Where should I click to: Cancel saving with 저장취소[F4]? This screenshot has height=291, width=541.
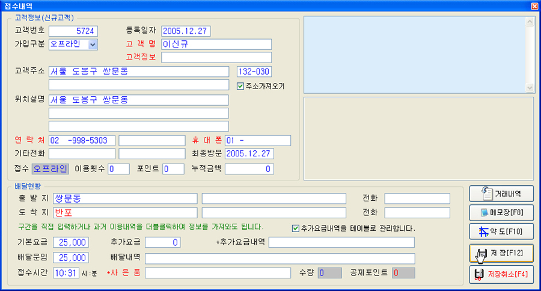pos(501,274)
